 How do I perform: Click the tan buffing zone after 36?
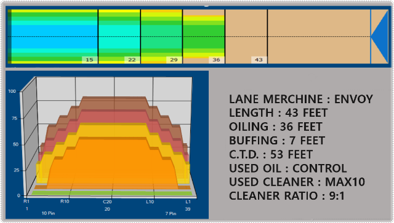pos(246,37)
